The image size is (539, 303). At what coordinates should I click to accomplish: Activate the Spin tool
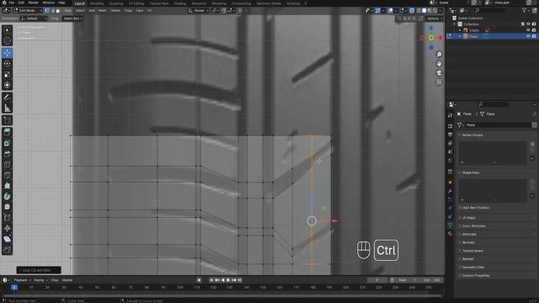pos(7,196)
